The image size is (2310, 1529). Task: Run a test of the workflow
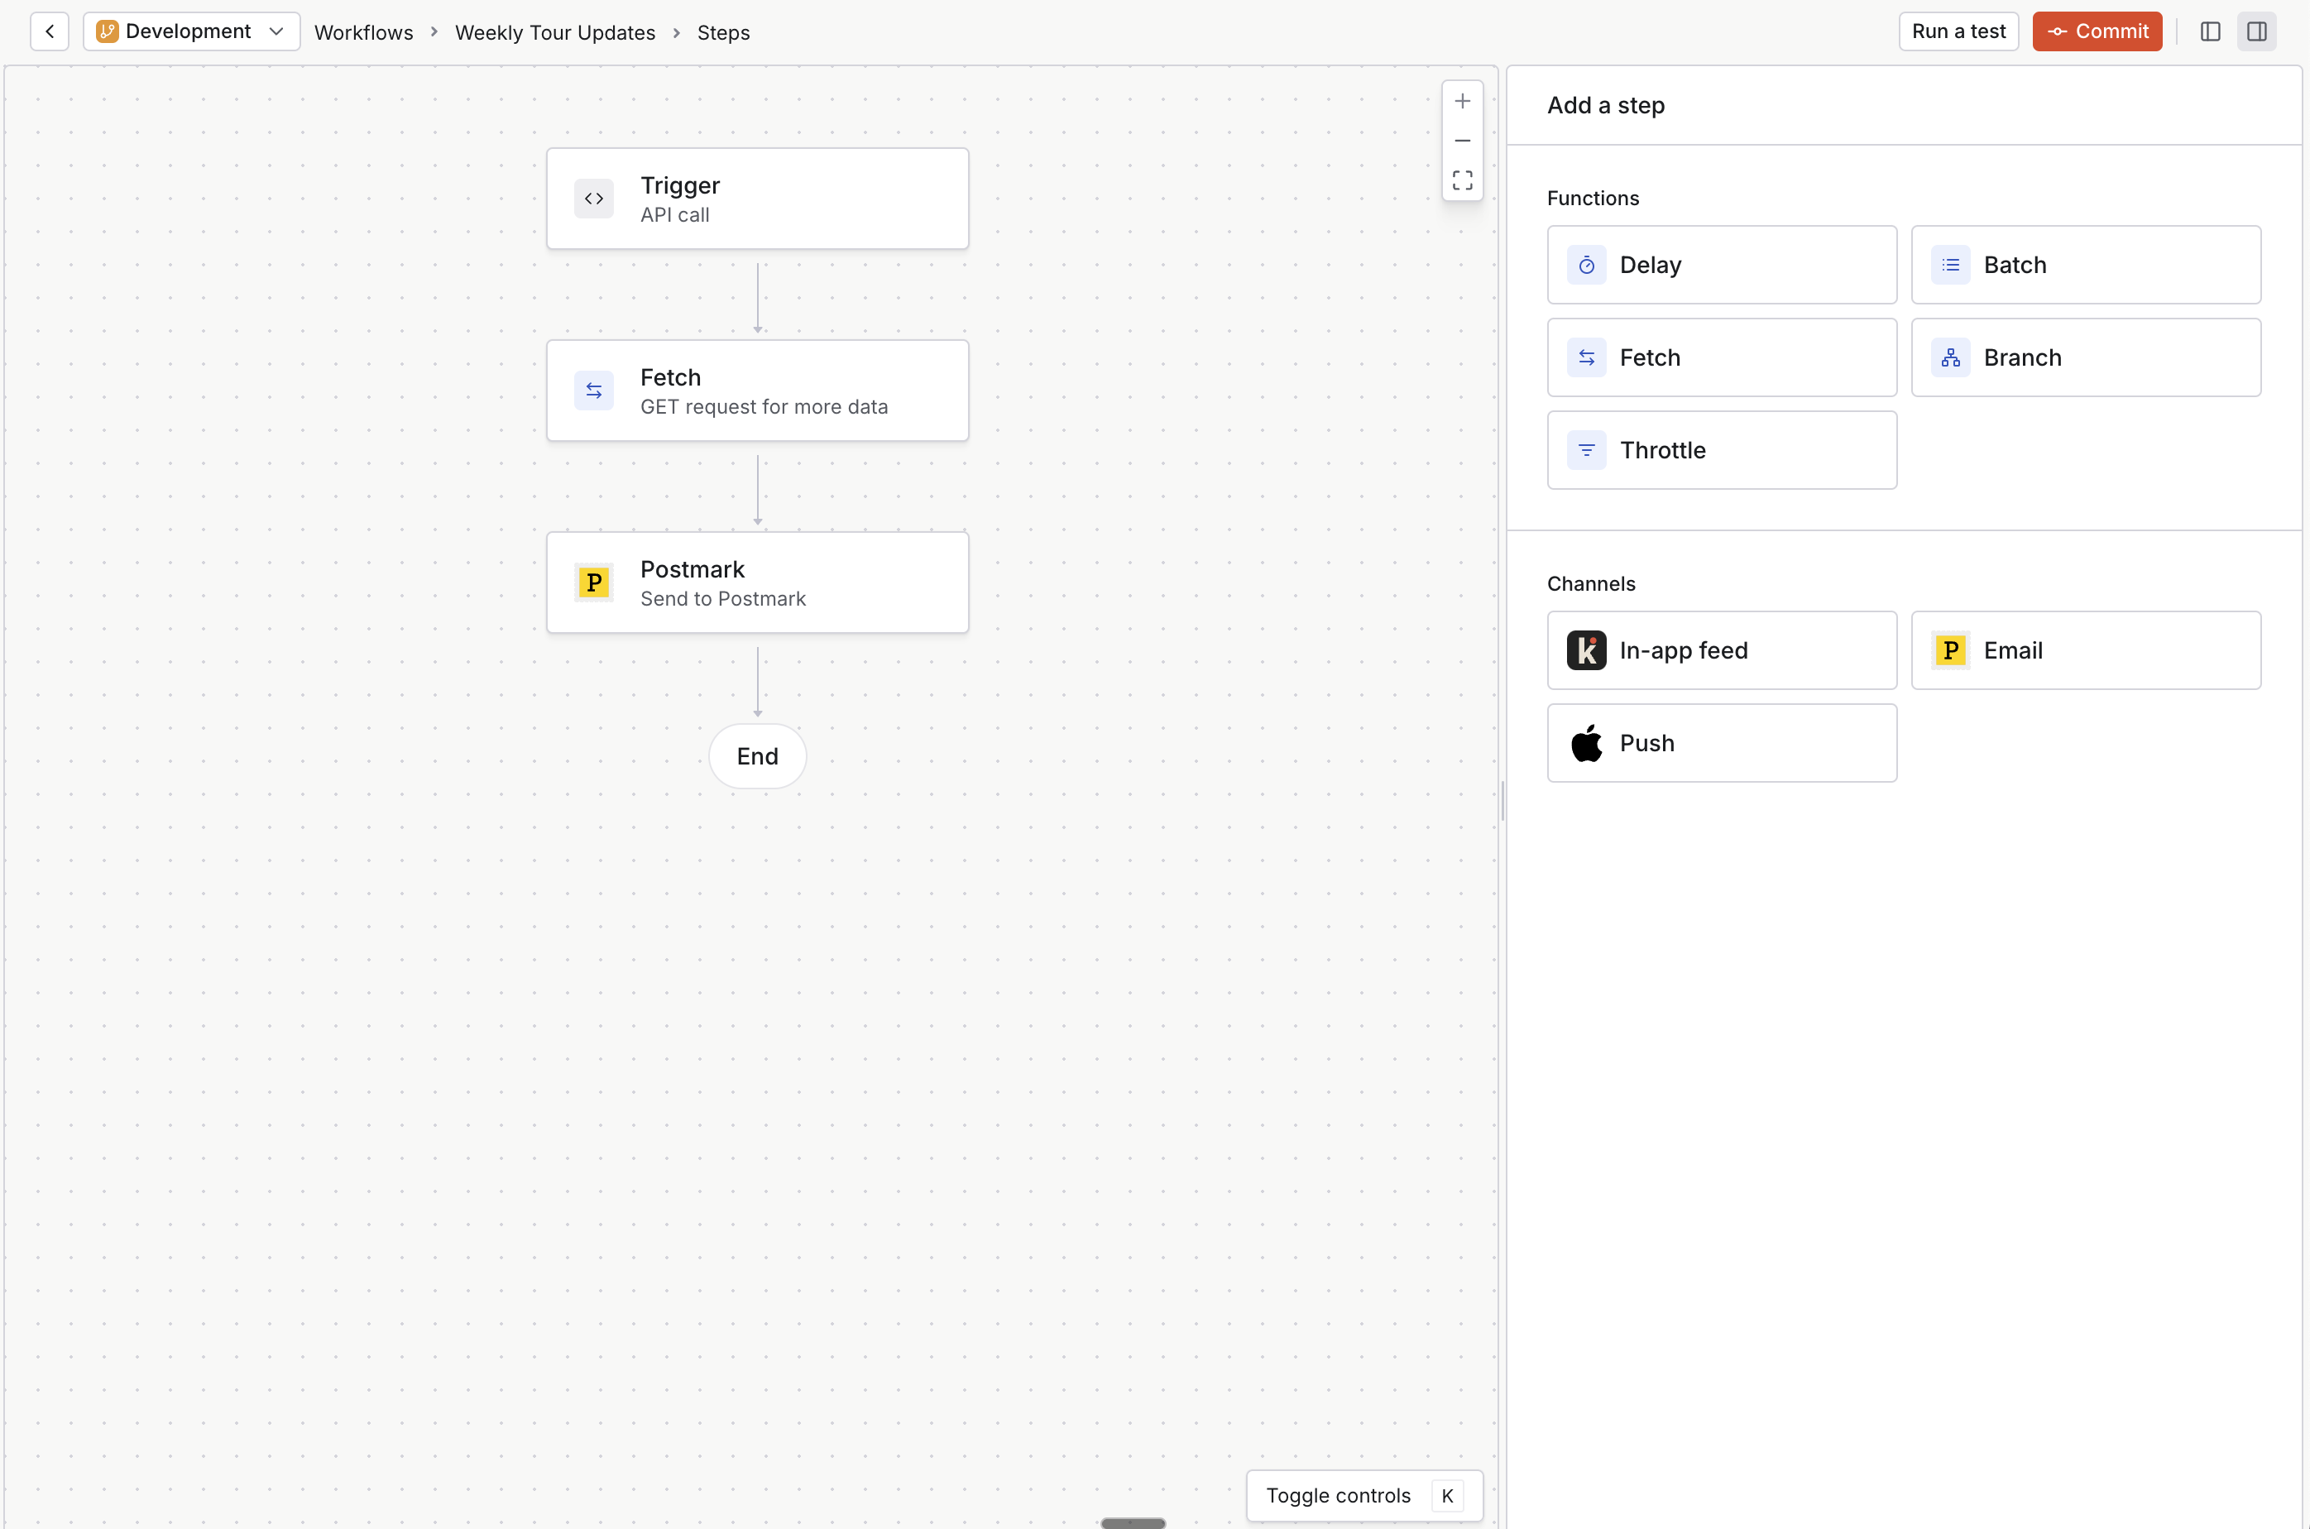[x=1956, y=31]
